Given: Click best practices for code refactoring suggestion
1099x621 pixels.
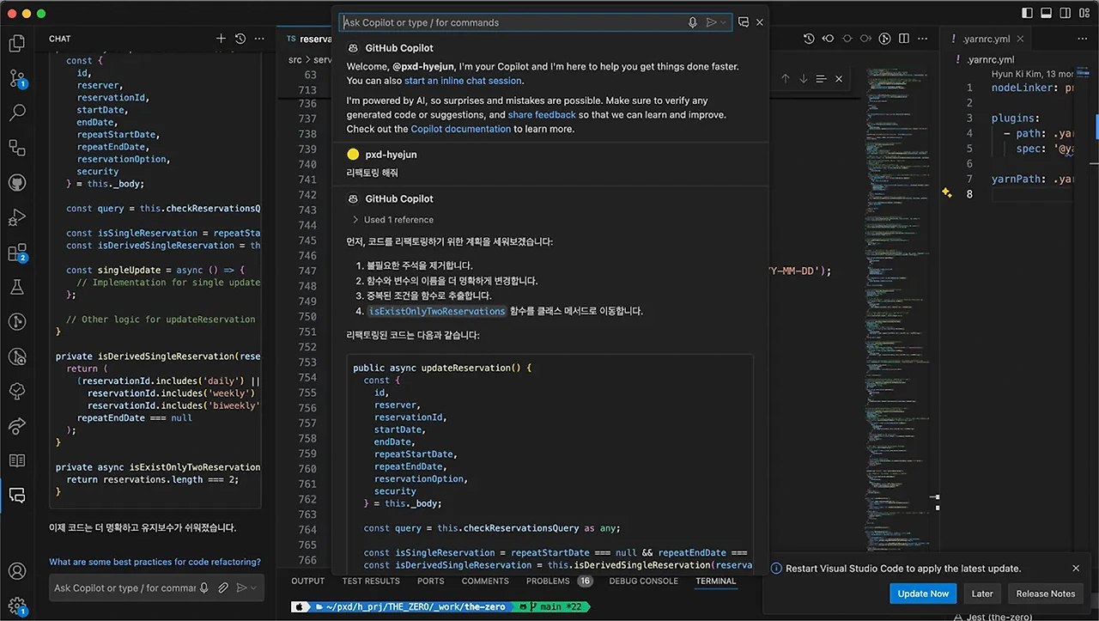Looking at the screenshot, I should click(x=155, y=562).
